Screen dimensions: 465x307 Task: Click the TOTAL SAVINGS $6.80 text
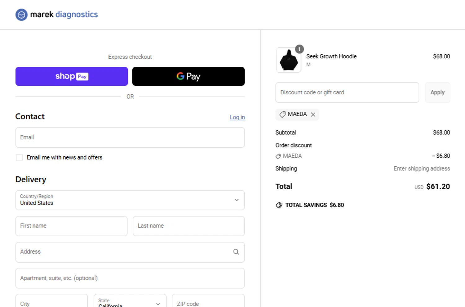tap(315, 205)
